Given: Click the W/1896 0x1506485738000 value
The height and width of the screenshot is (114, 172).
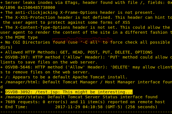Looking at the screenshot, I should [28, 7].
